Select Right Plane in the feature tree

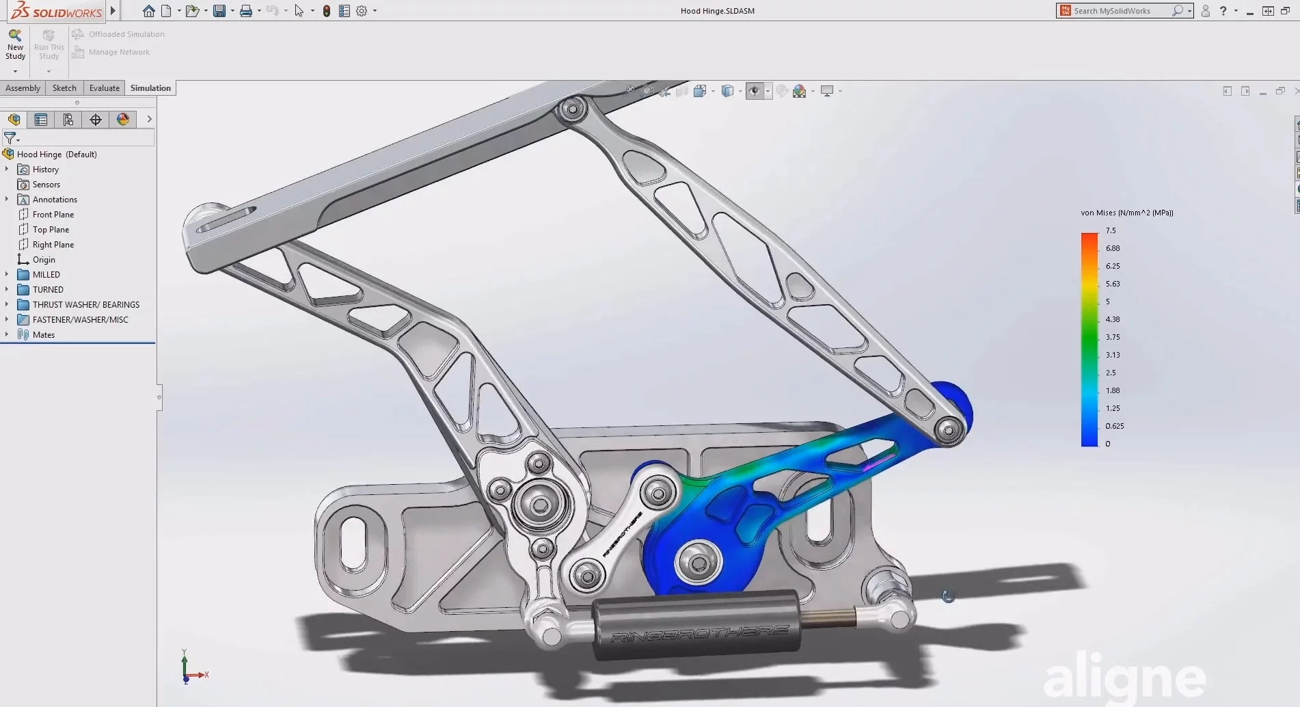tap(53, 245)
